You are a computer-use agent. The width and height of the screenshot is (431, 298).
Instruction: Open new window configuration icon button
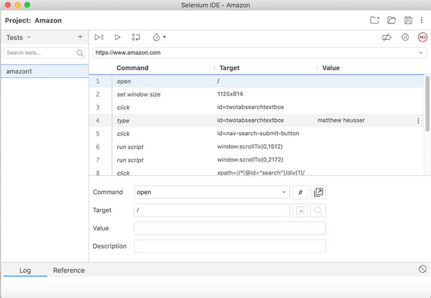pyautogui.click(x=318, y=192)
